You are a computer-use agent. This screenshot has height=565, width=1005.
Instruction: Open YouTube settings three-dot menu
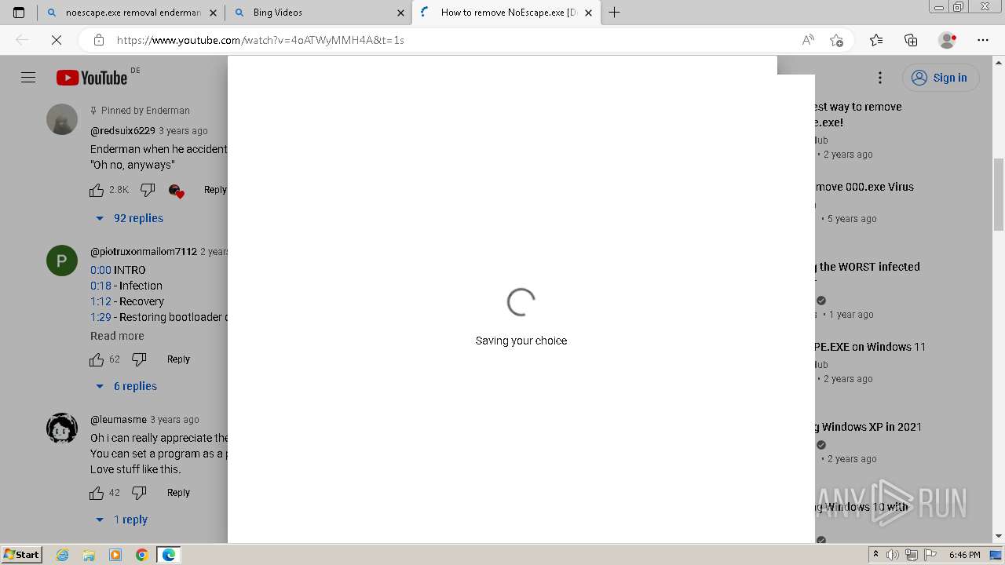click(x=880, y=77)
